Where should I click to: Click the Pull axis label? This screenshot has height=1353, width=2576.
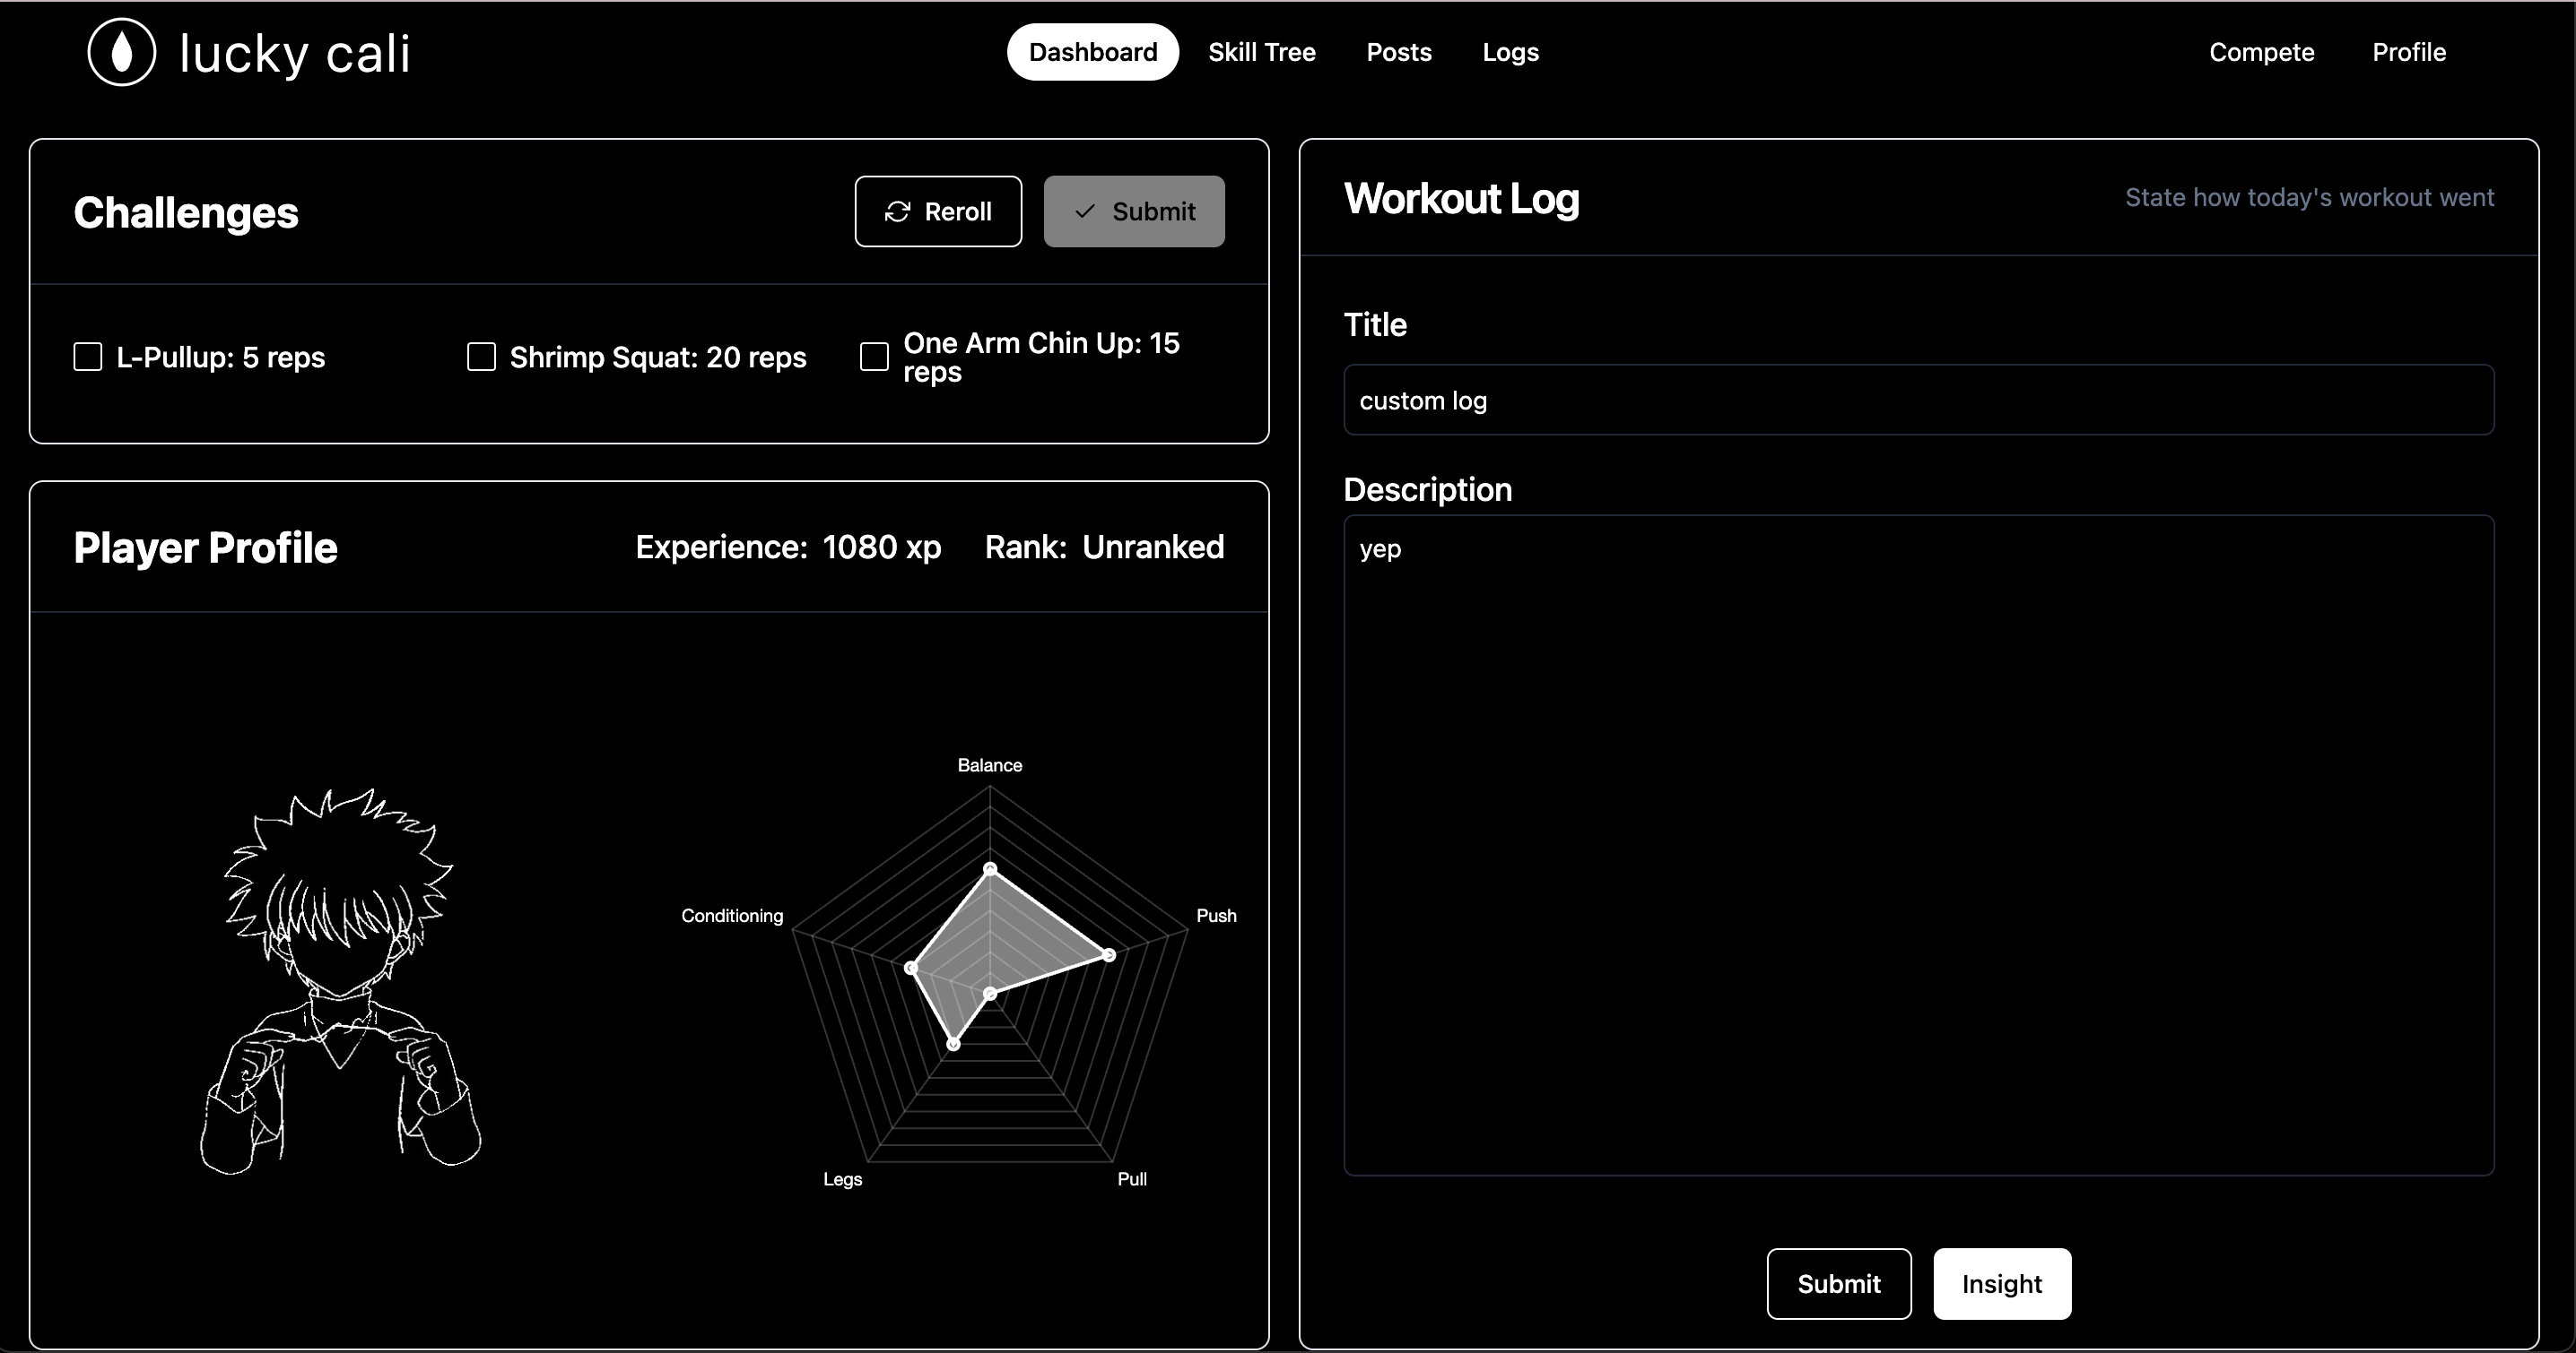1132,1179
